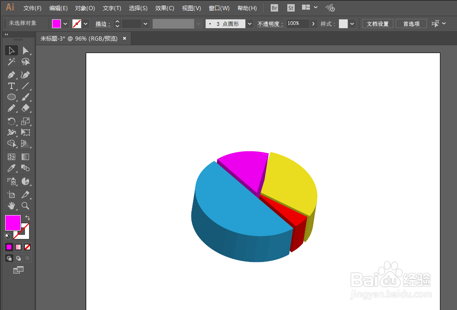Open Adobe Bridge via Br icon
Image resolution: width=457 pixels, height=310 pixels.
[274, 8]
